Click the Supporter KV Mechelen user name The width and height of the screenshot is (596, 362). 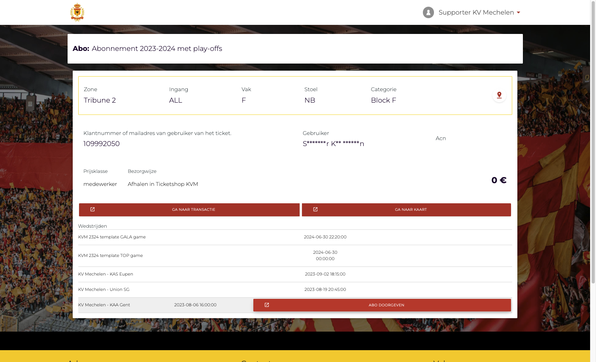click(476, 13)
